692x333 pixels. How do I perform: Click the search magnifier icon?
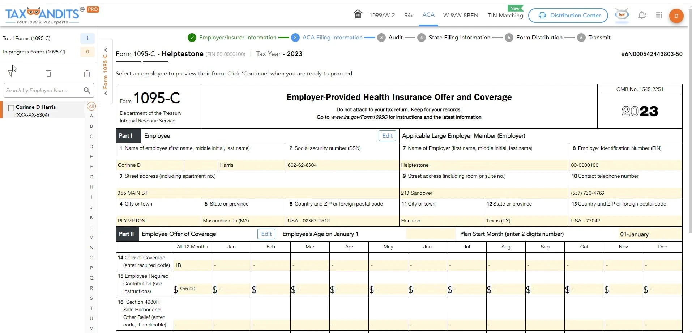tap(87, 90)
